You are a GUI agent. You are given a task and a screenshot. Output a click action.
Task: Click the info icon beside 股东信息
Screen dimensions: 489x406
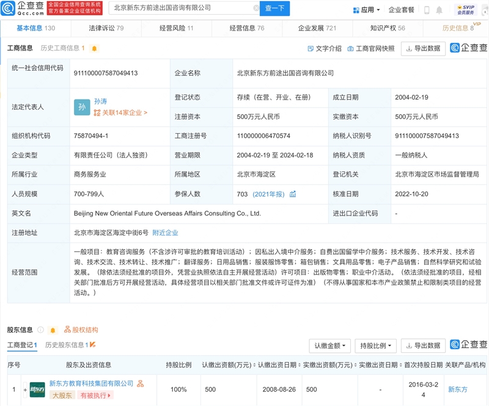pos(40,330)
